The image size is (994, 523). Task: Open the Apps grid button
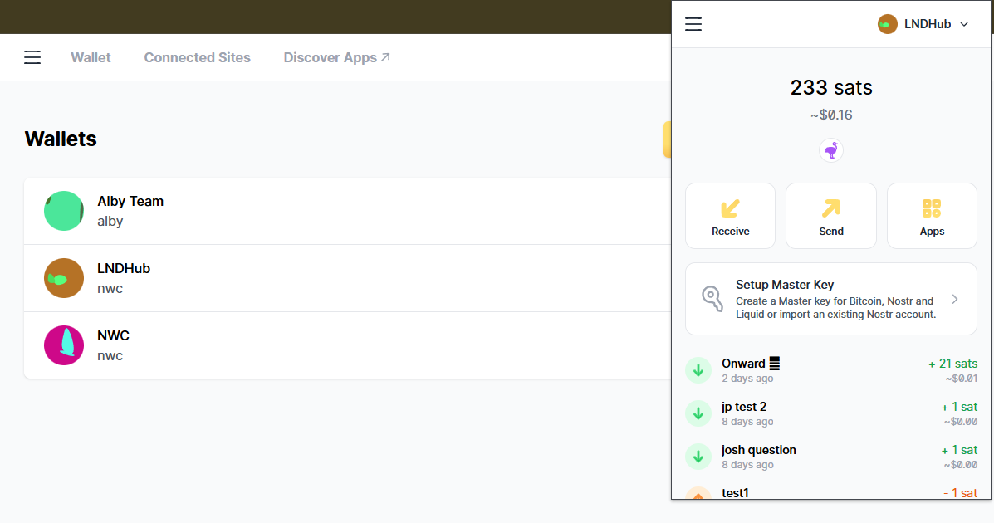(931, 216)
